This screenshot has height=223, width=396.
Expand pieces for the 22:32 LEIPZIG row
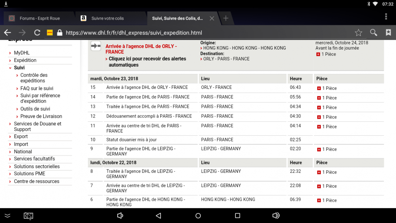pos(319,172)
